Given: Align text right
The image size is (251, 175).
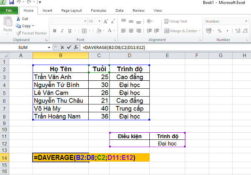Looking at the screenshot, I should point(138,31).
